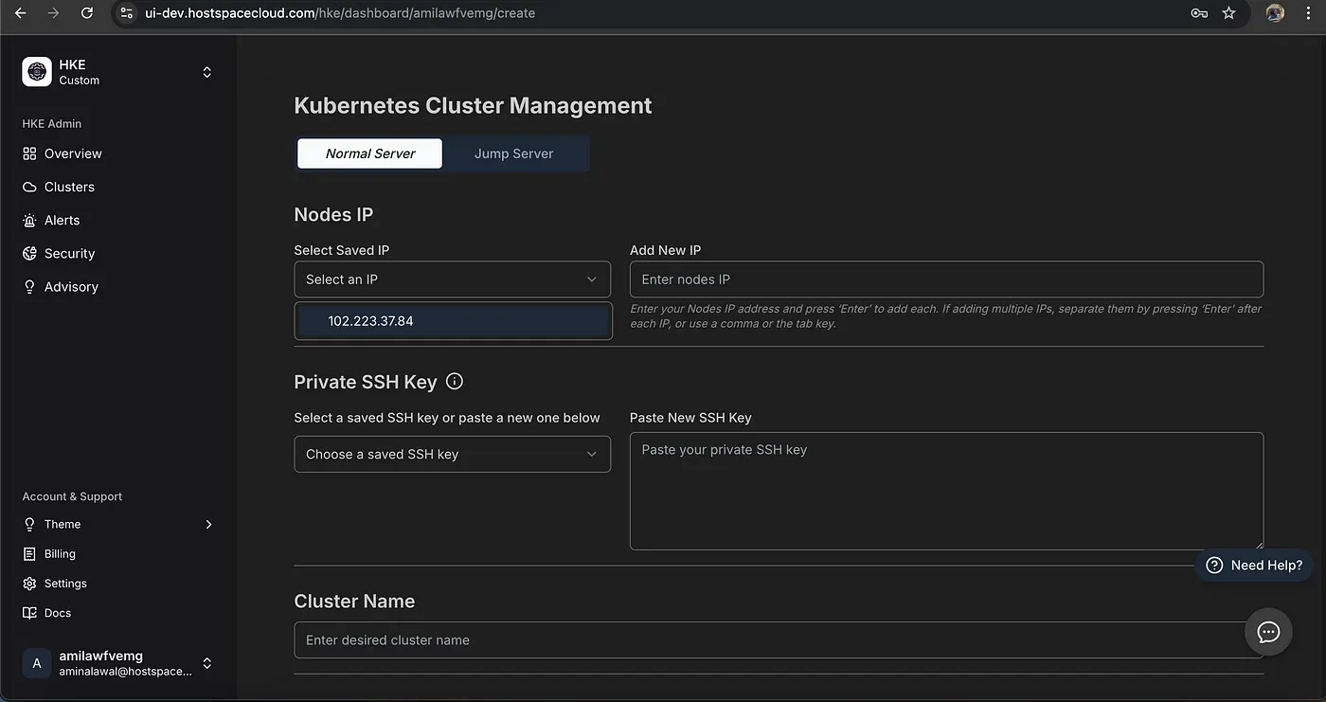
Task: Expand the amilawfvemg account menu
Action: 206,663
